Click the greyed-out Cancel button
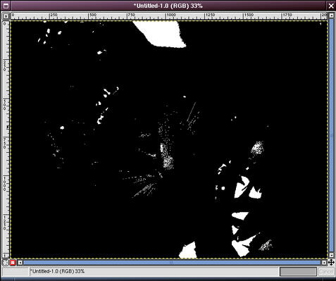336x281 pixels. tap(326, 272)
